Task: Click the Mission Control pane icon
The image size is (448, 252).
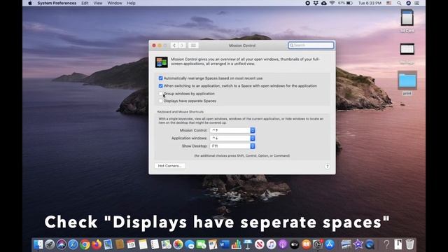Action: 162,62
